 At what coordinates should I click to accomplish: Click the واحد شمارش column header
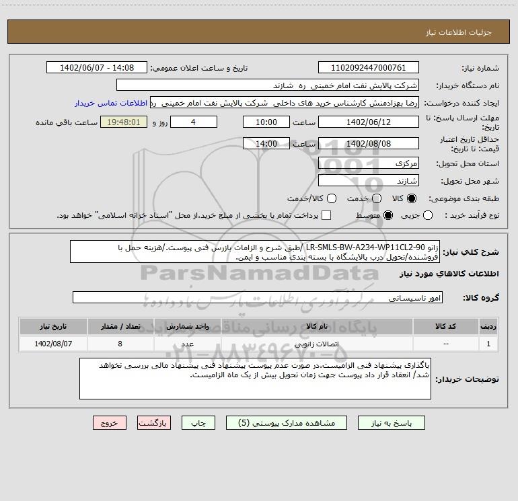[x=187, y=326]
